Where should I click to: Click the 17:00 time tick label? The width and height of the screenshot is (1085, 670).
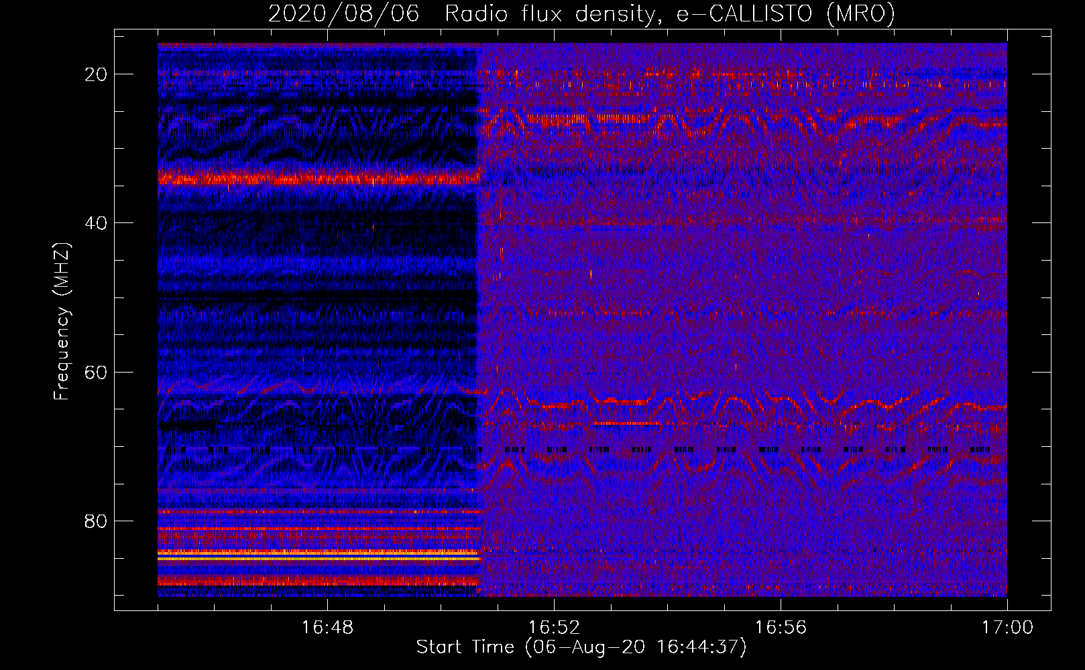[x=1007, y=628]
